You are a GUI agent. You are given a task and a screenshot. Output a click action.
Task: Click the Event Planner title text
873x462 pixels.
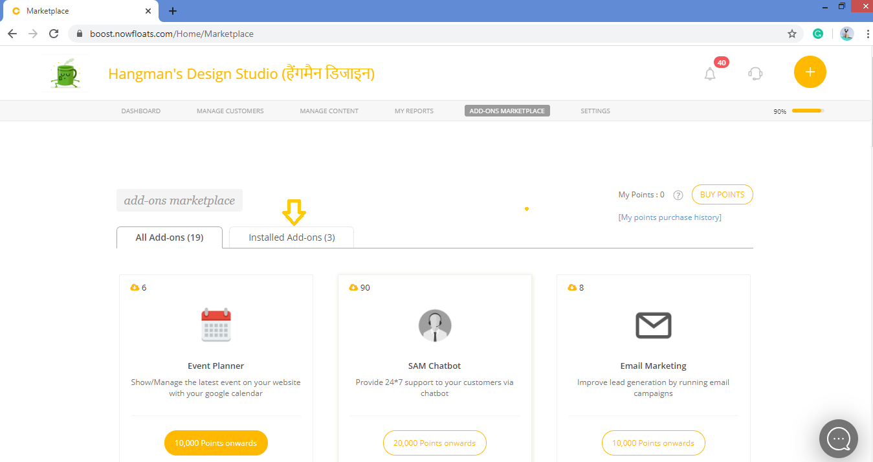[x=215, y=366]
